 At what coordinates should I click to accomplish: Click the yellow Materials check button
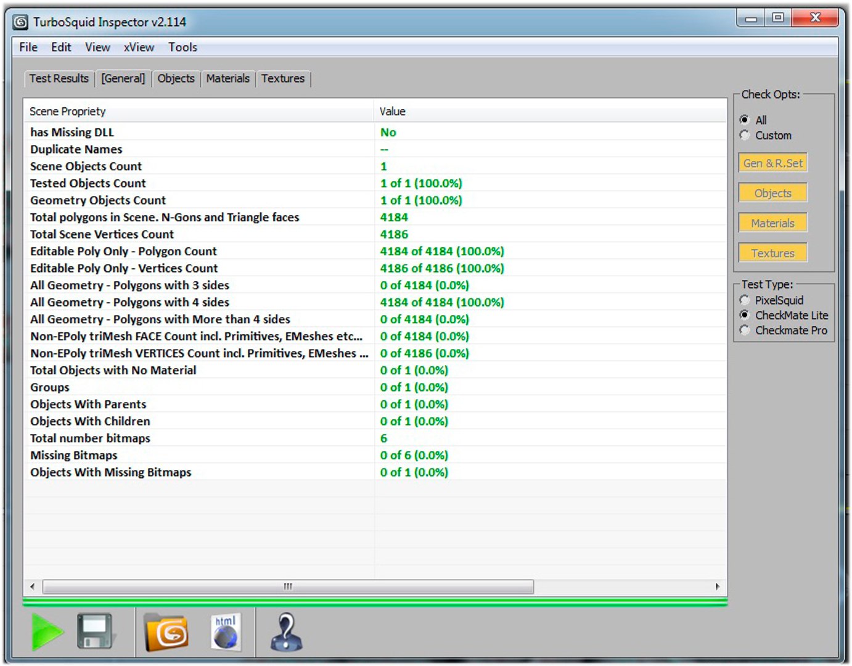(x=773, y=223)
